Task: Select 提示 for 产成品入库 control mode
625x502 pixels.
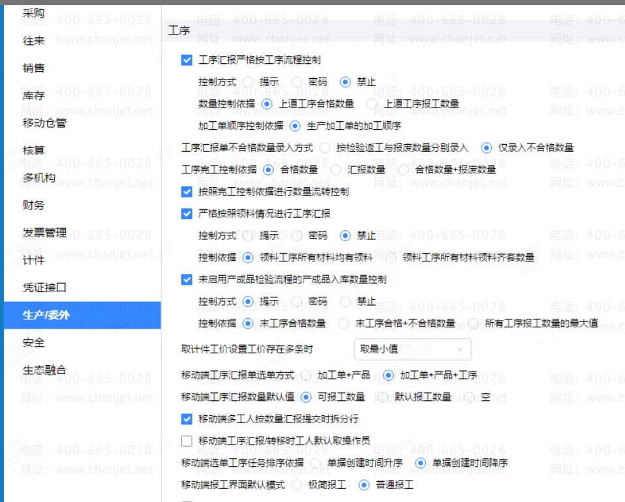Action: [248, 302]
